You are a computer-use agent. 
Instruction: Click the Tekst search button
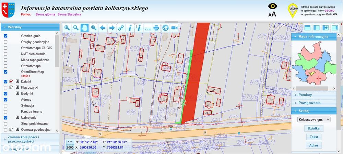[314, 137]
